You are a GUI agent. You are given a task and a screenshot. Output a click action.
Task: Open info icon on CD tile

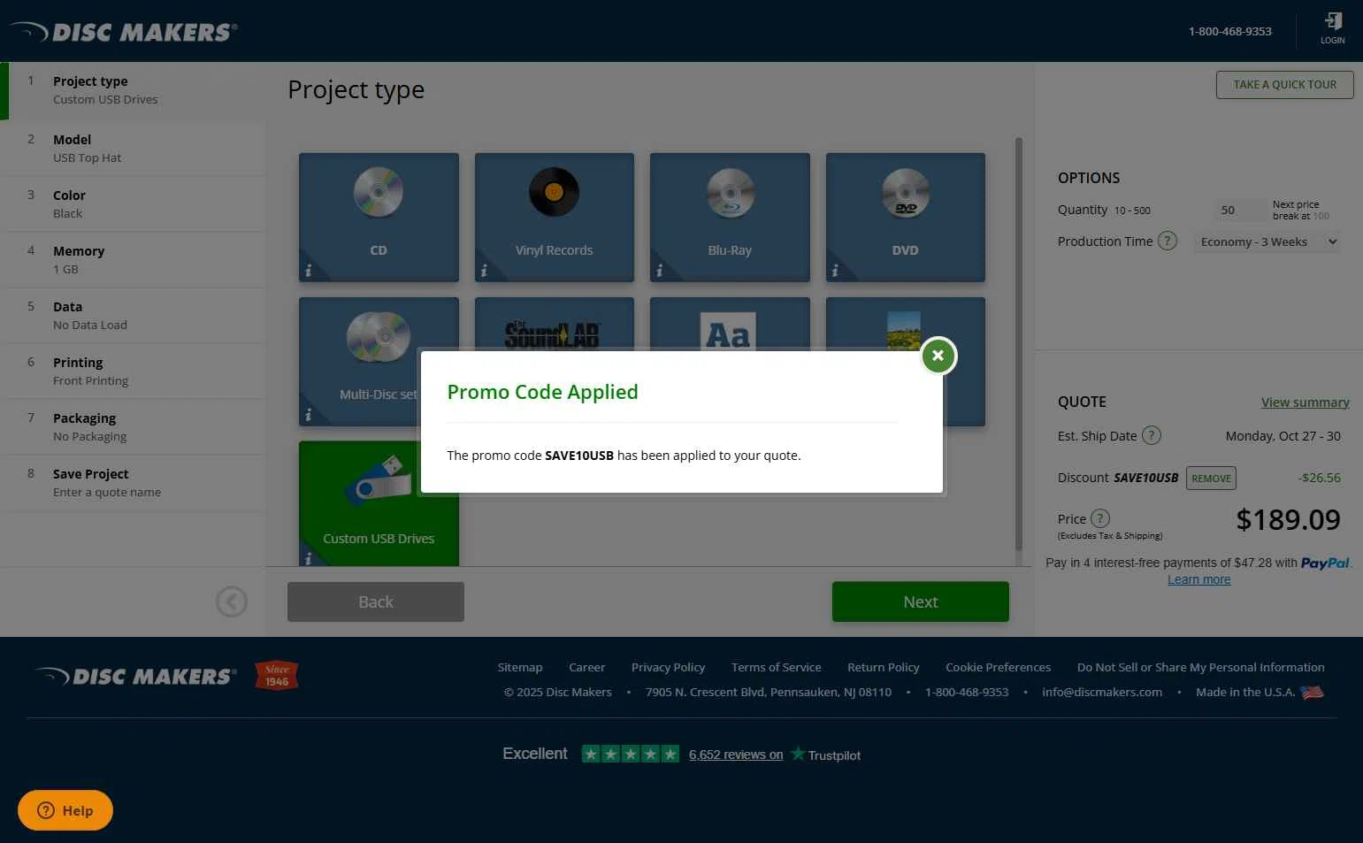(308, 272)
